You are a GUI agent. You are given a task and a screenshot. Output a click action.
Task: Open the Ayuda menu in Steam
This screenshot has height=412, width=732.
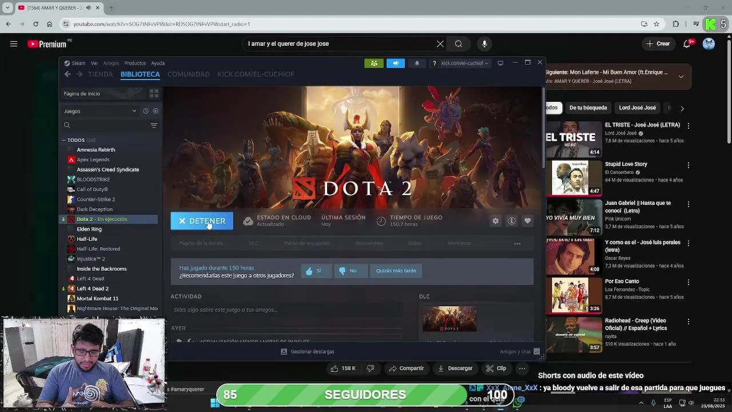point(158,64)
